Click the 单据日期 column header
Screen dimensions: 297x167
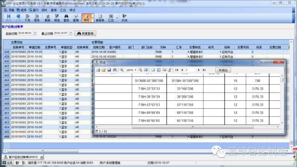click(34, 47)
